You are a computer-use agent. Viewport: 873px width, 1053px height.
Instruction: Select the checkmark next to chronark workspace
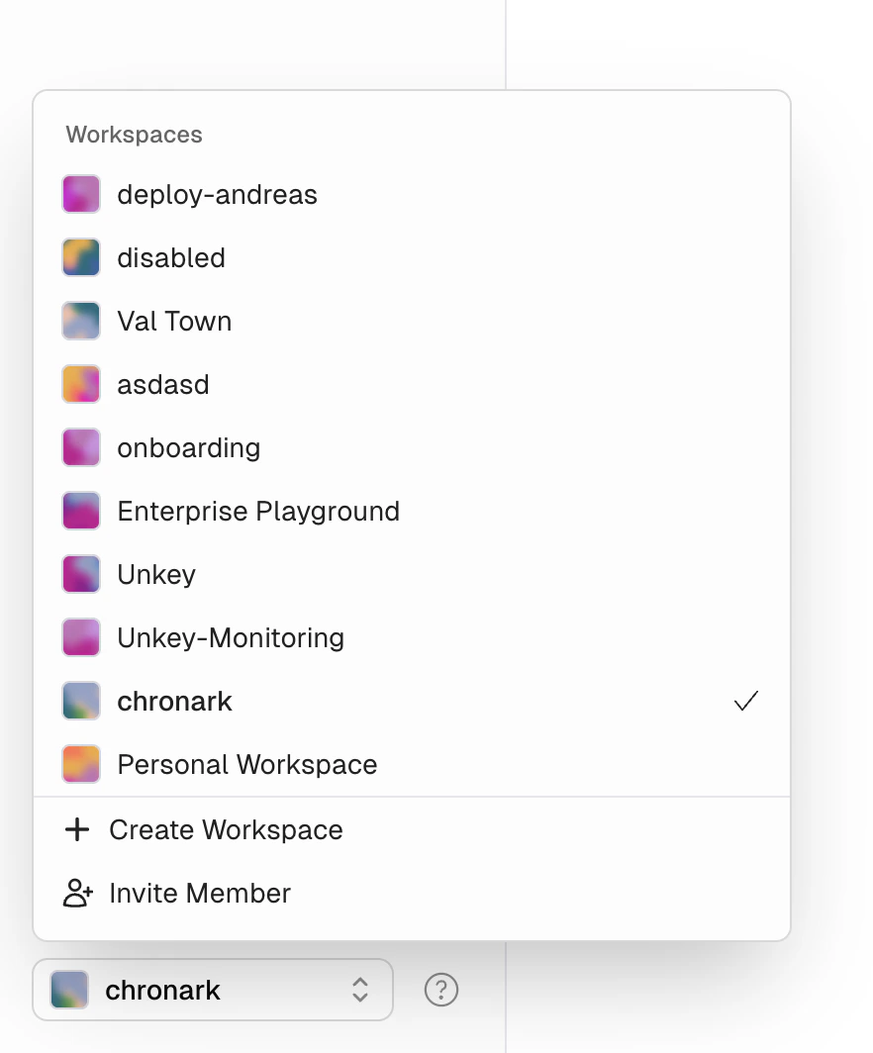click(x=745, y=701)
